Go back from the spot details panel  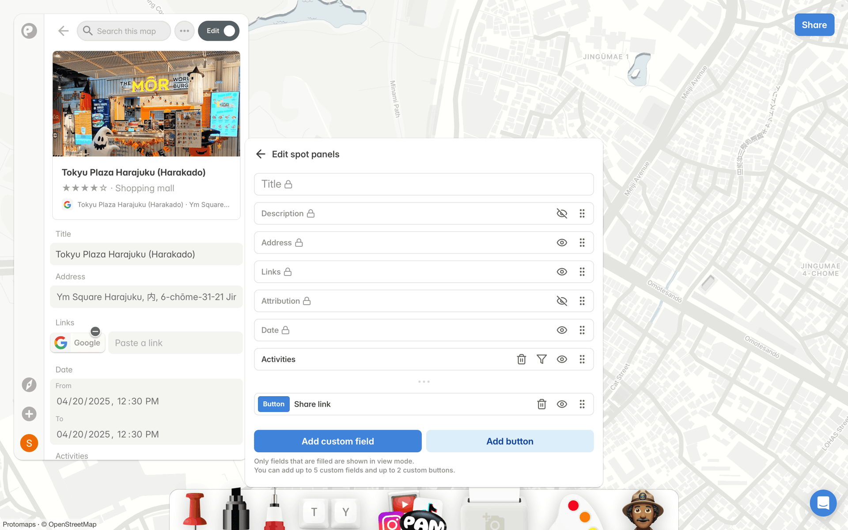coord(63,31)
